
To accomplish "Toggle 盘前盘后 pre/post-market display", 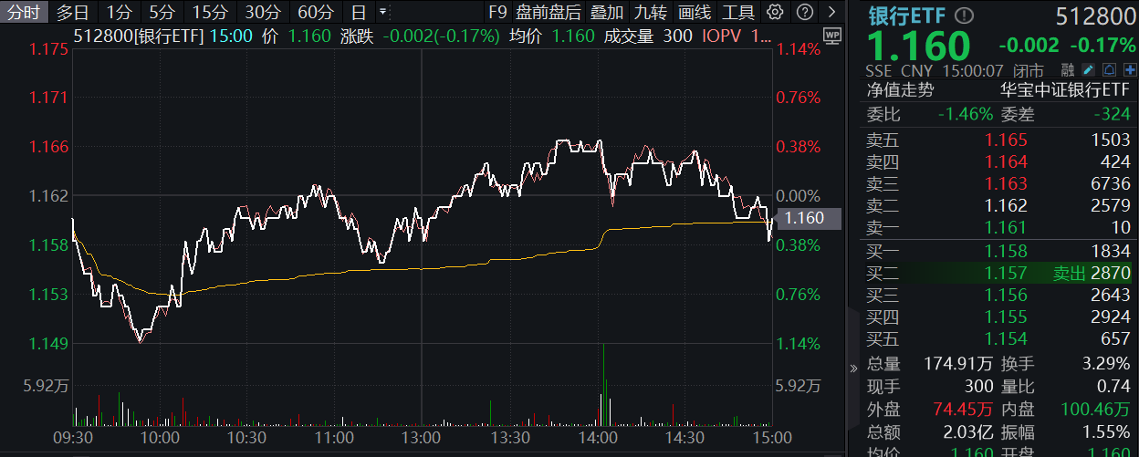I will coord(549,12).
